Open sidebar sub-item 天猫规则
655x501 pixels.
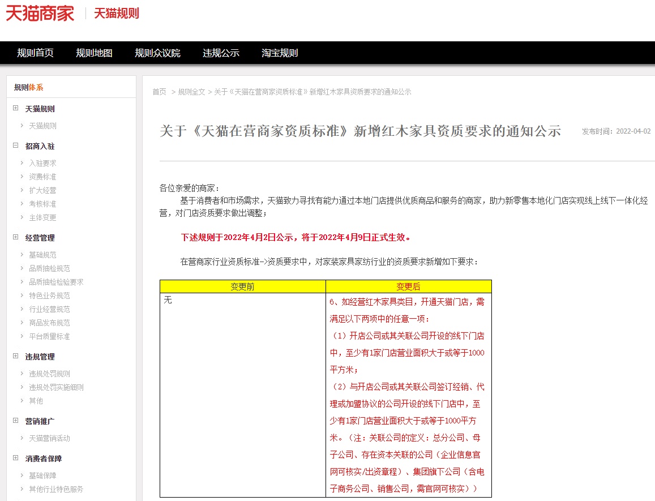(x=42, y=126)
